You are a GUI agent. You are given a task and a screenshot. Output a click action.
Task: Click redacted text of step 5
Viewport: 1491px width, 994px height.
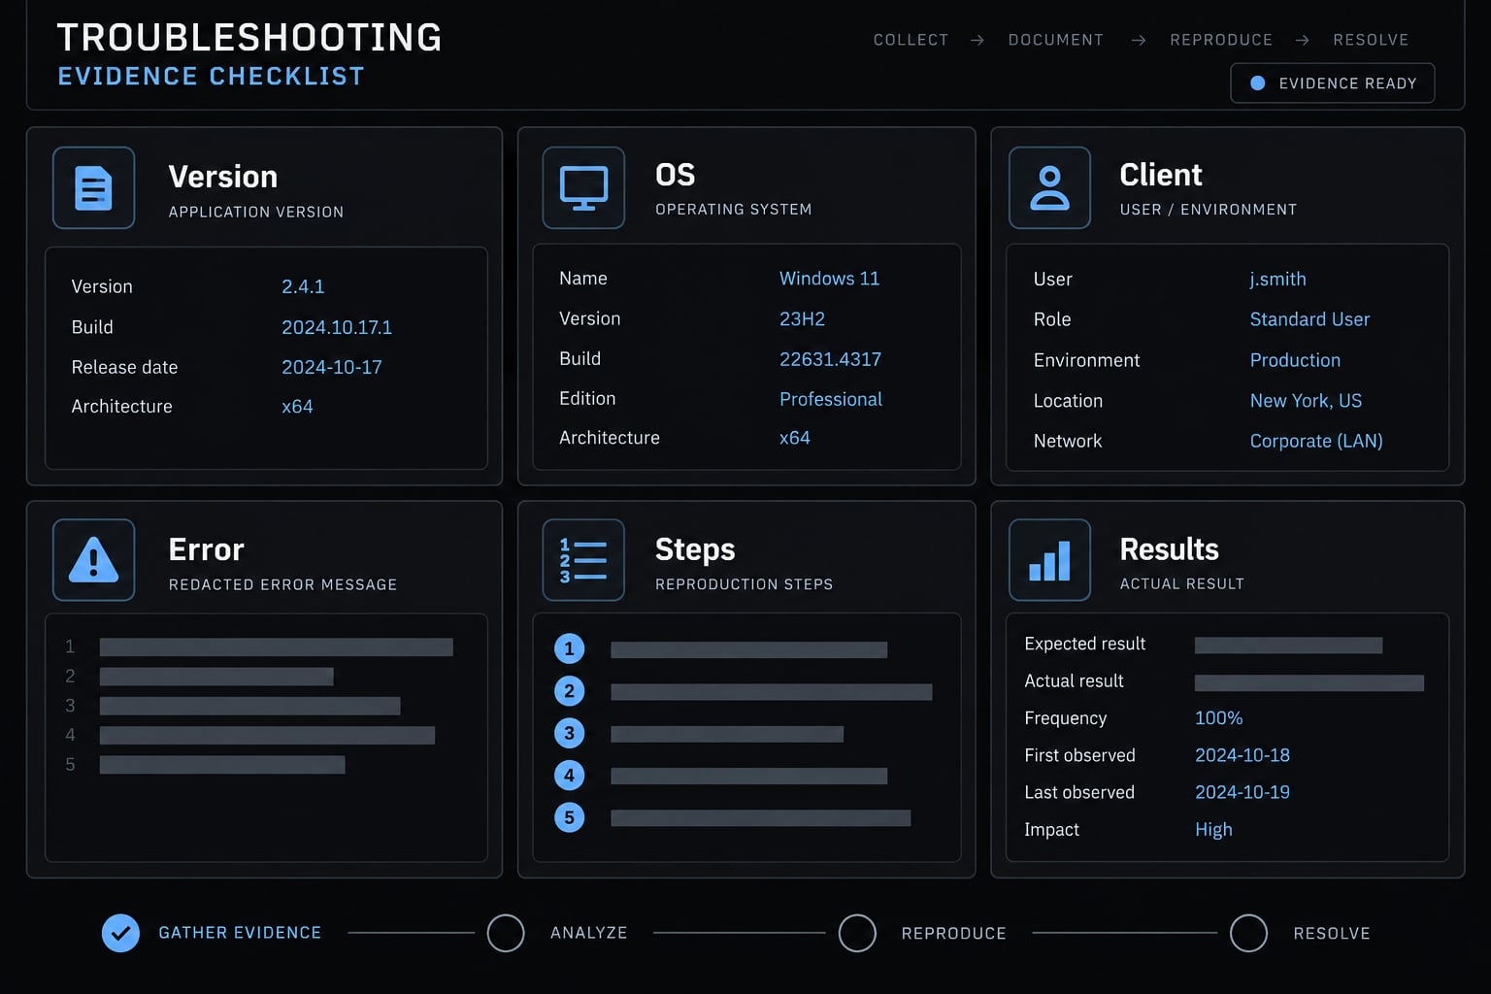760,818
